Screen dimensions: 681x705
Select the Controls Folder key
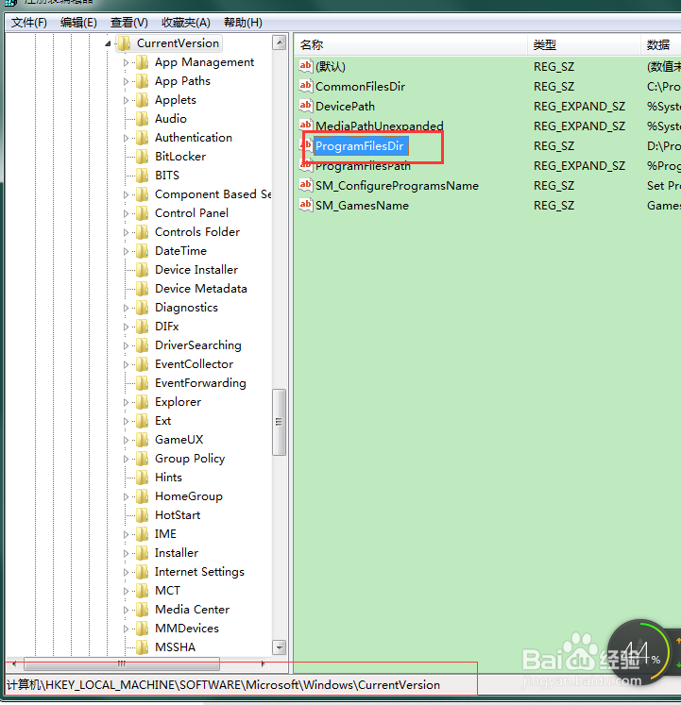click(197, 232)
